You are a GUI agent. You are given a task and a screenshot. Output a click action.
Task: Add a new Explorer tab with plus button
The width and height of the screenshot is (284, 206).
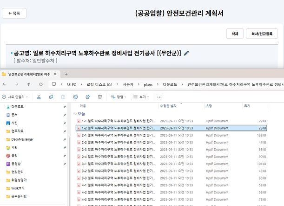(x=66, y=74)
